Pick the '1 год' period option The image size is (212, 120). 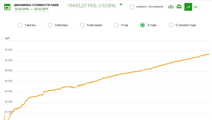pos(116,25)
